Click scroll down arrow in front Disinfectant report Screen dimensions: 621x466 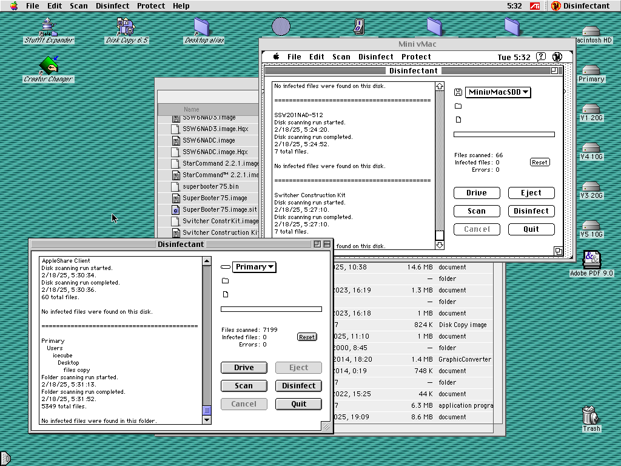[207, 420]
